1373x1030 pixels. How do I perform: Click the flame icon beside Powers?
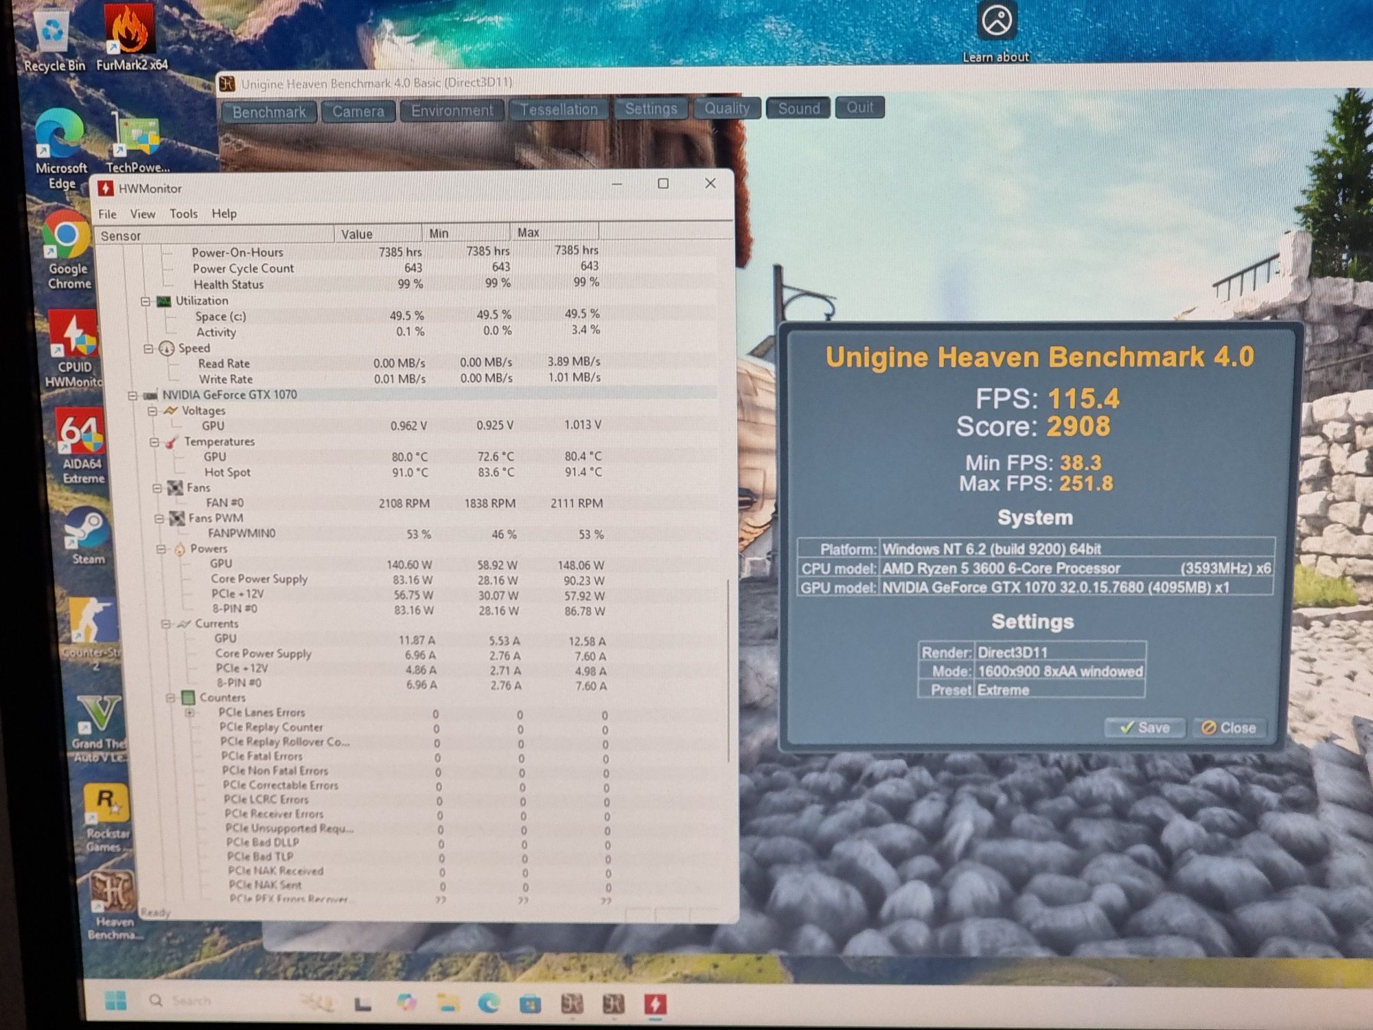[x=180, y=549]
